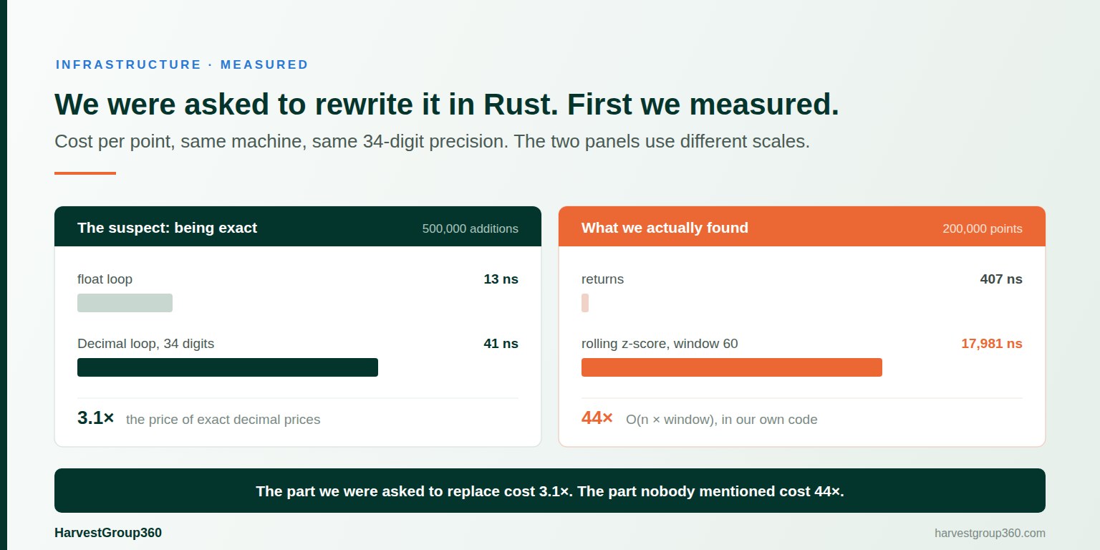Select the main headline about Rust rewrite
The image size is (1100, 550).
tap(447, 105)
